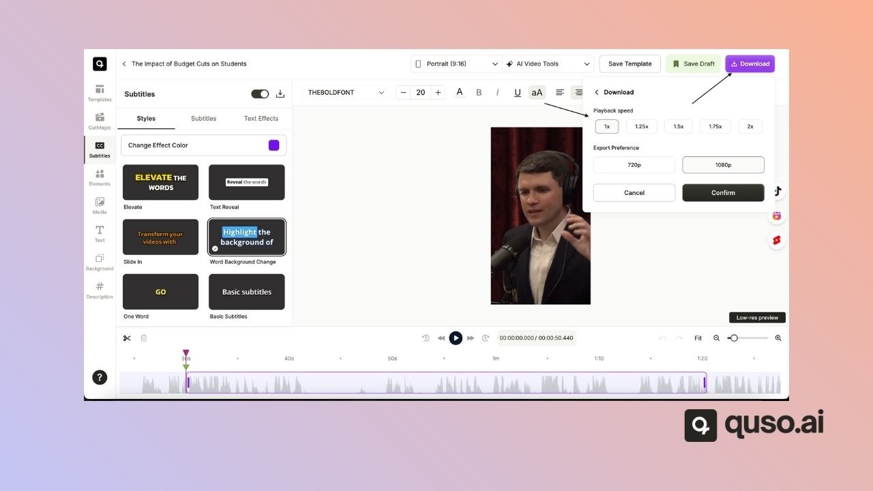Open the CutMagic tool
873x491 pixels.
click(100, 121)
